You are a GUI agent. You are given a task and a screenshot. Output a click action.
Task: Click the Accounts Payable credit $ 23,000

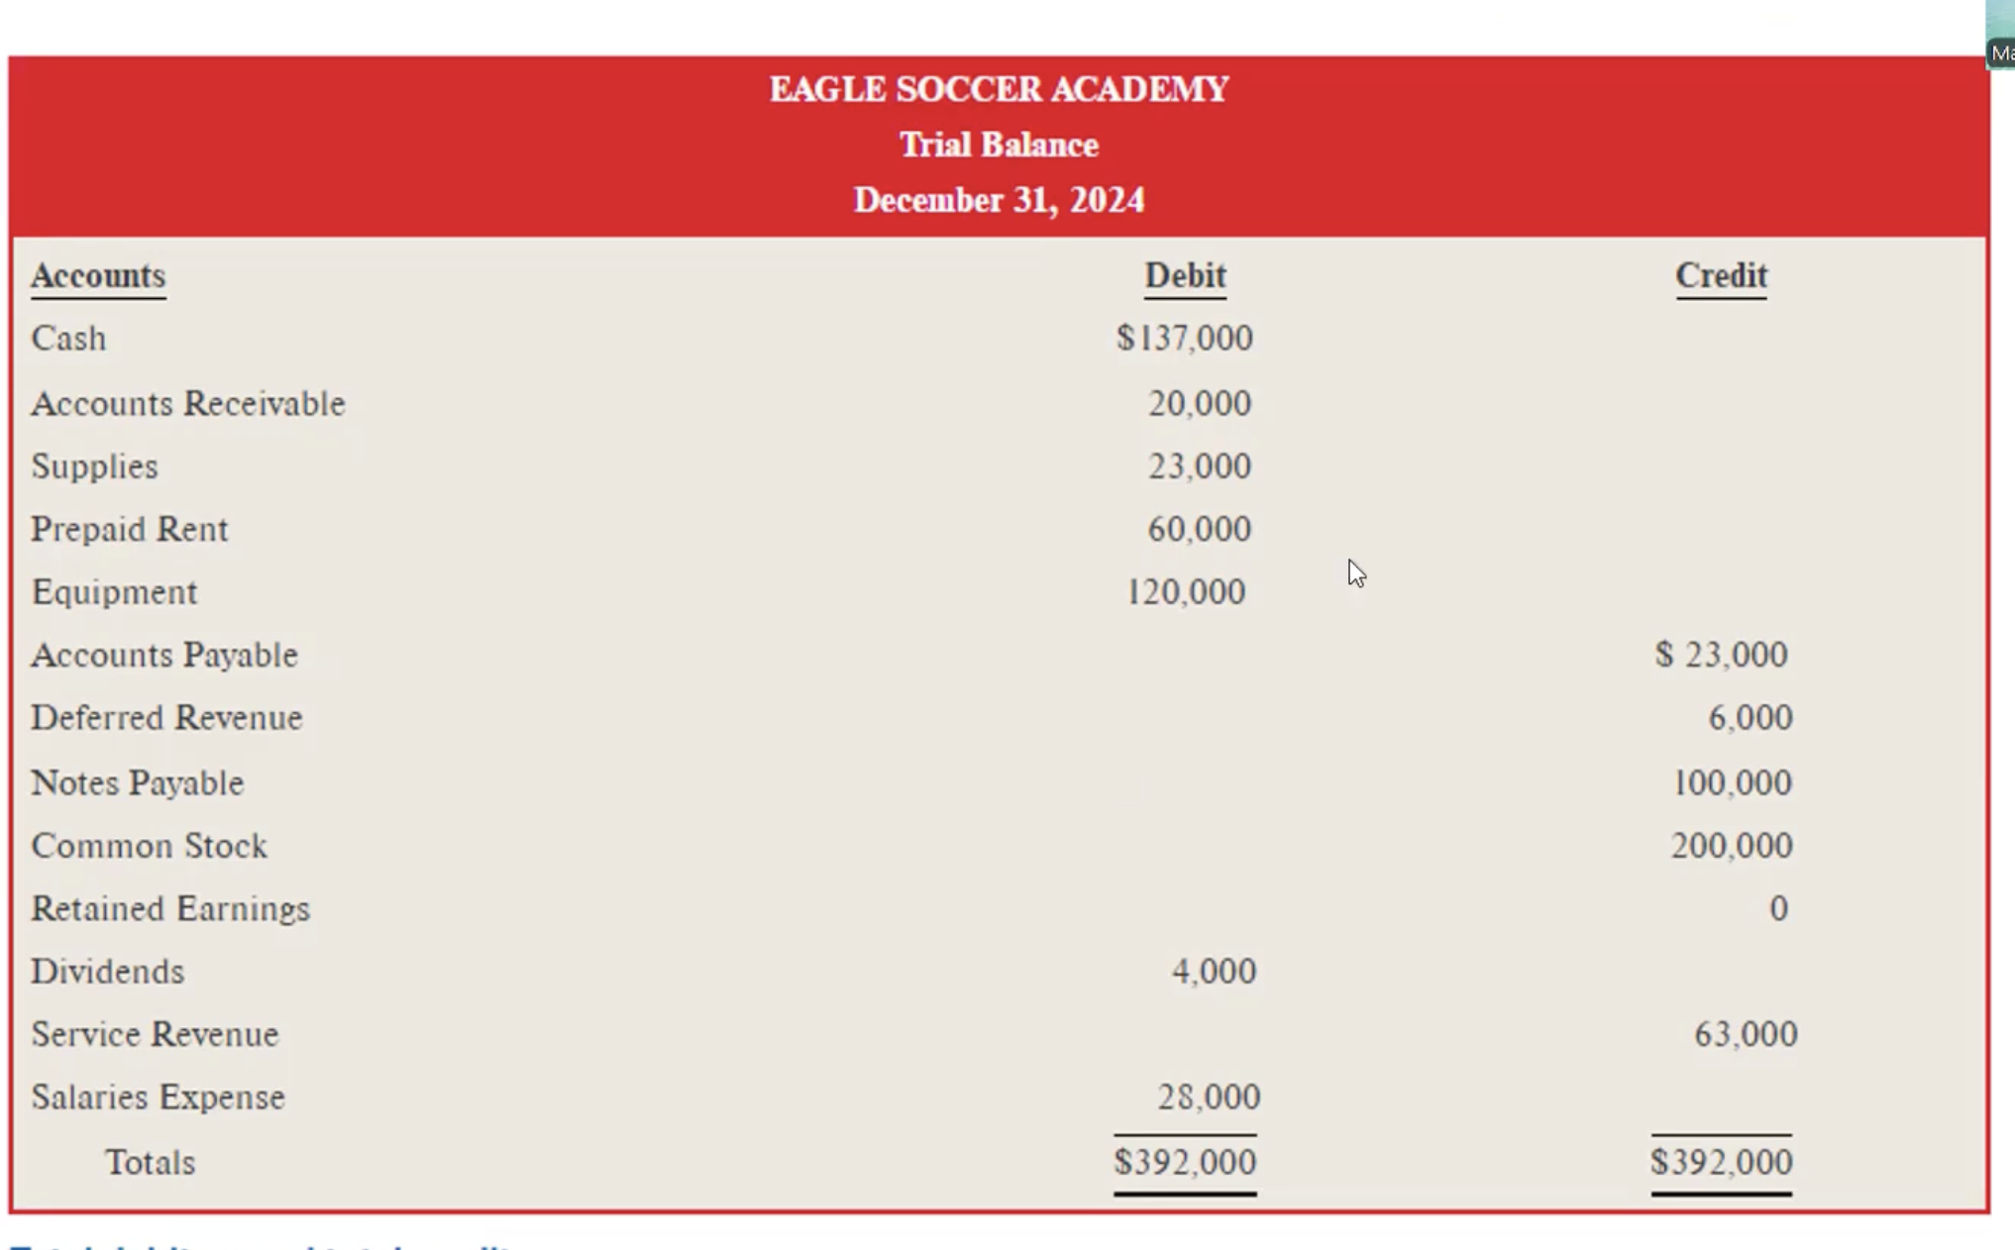tap(1722, 655)
